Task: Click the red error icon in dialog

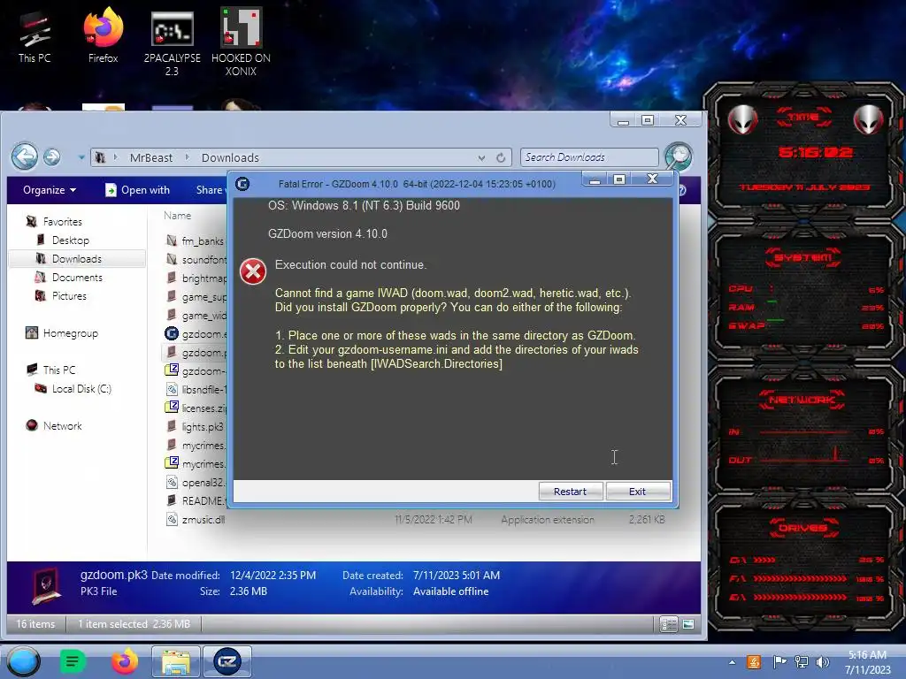Action: [253, 271]
